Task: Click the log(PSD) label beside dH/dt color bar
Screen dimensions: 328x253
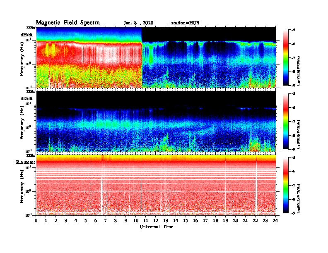Action: coord(299,71)
